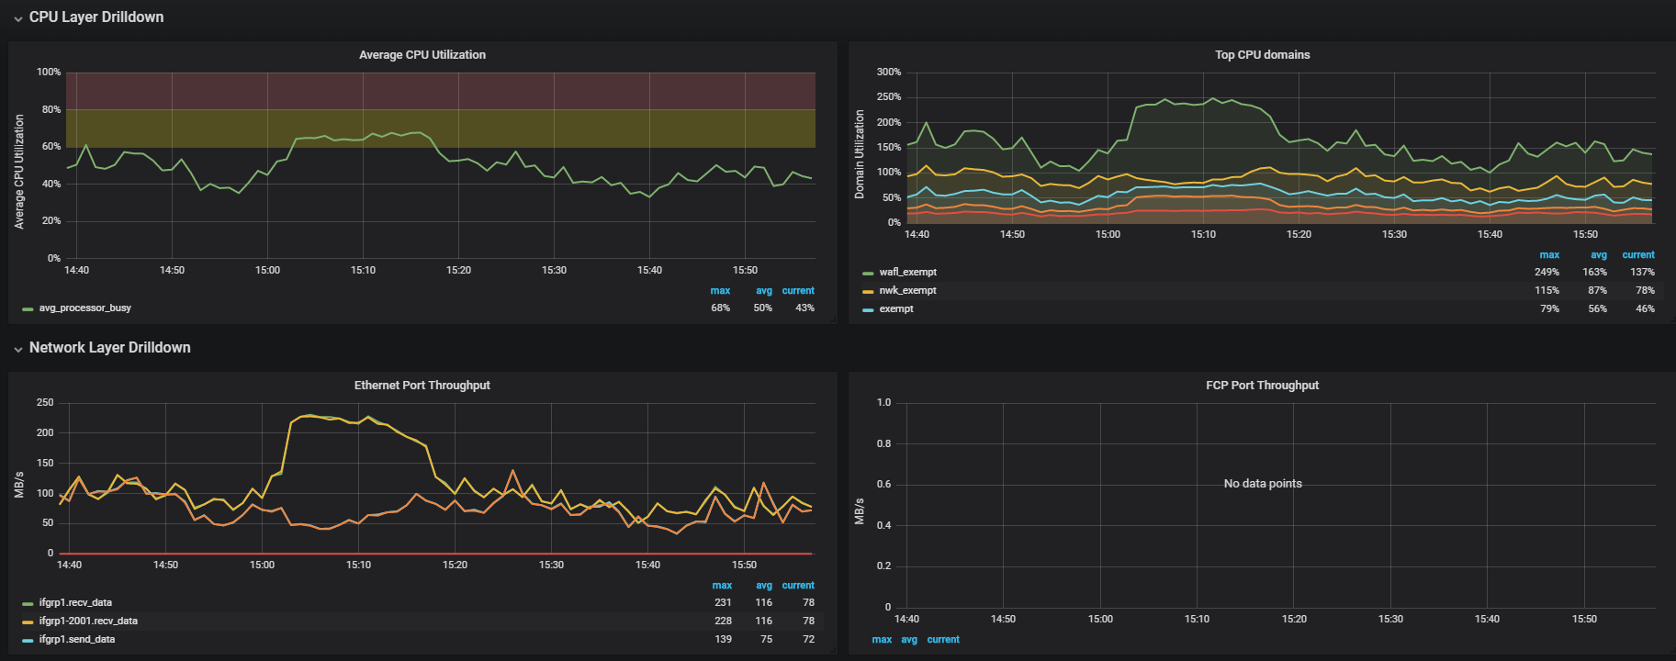Open the Top CPU domains panel title menu
The image size is (1676, 661).
click(x=1262, y=55)
